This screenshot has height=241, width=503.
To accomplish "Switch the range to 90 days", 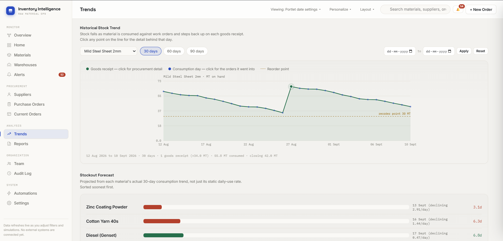I will [197, 51].
